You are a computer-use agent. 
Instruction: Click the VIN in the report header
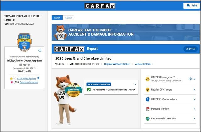[x=84, y=64]
